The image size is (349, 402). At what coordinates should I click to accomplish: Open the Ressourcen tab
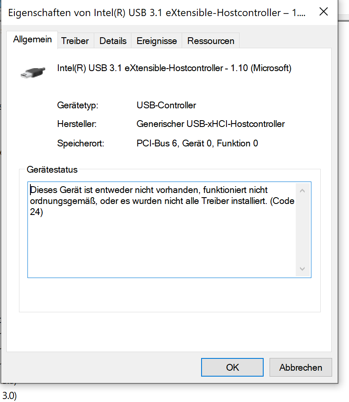click(211, 41)
